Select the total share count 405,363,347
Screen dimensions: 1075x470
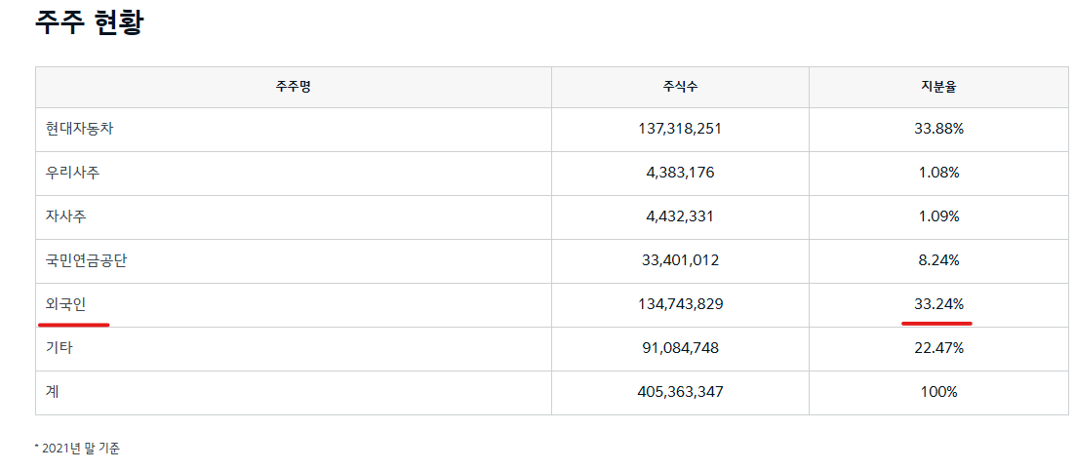(x=680, y=392)
